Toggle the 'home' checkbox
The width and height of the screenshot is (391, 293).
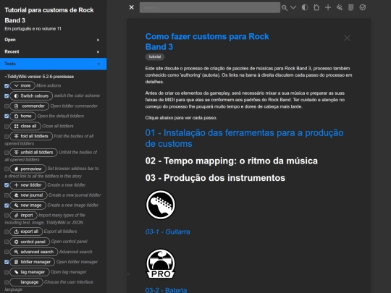7,116
